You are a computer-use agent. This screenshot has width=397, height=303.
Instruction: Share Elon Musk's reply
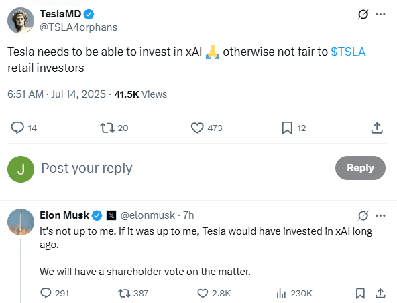pos(380,294)
